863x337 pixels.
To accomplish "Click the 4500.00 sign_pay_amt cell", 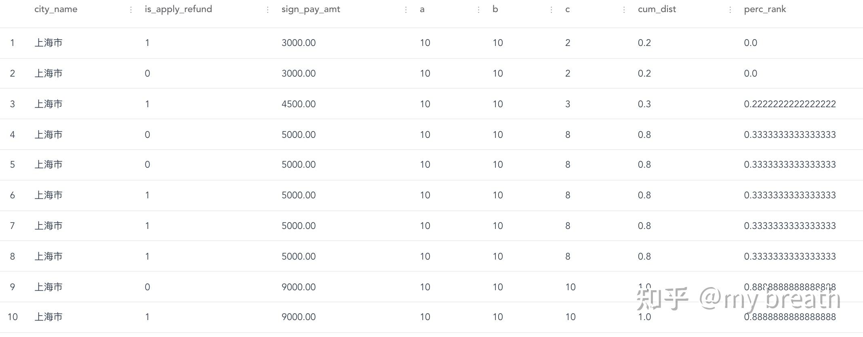I will pyautogui.click(x=299, y=104).
